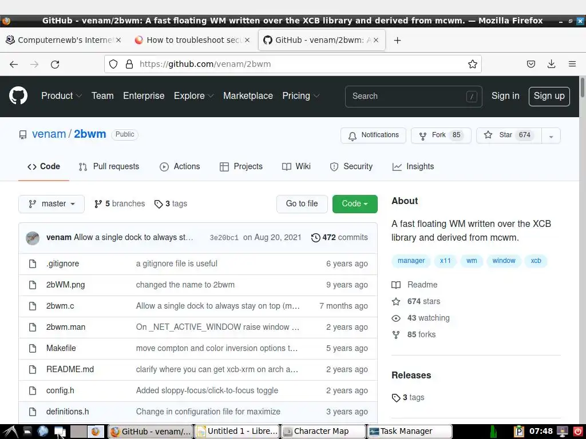
Task: Open the Firefox hamburger menu
Action: [572, 64]
